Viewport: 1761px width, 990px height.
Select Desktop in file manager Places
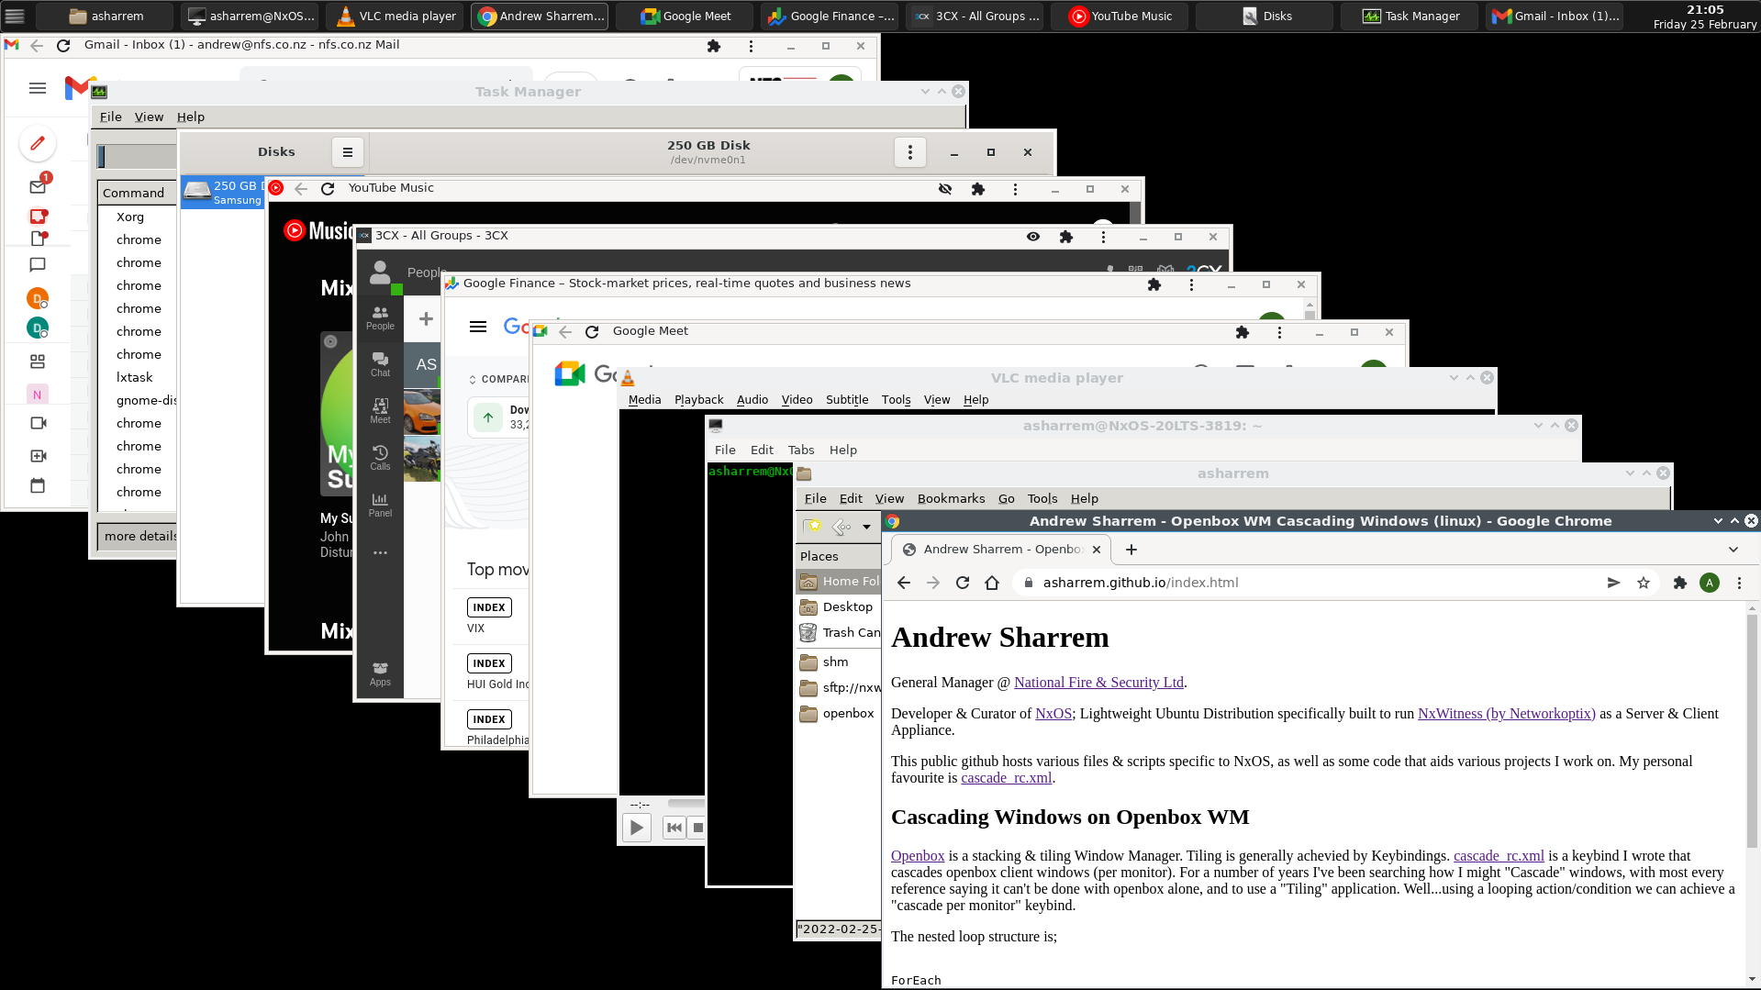pos(838,606)
